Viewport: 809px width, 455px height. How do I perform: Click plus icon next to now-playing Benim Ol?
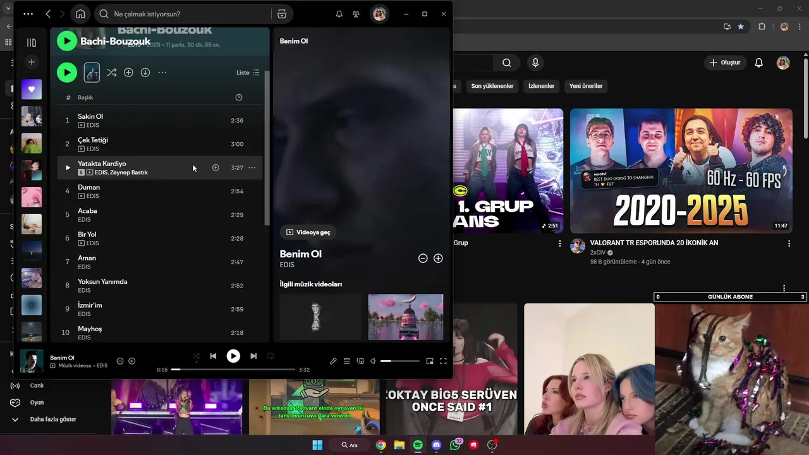click(x=131, y=361)
